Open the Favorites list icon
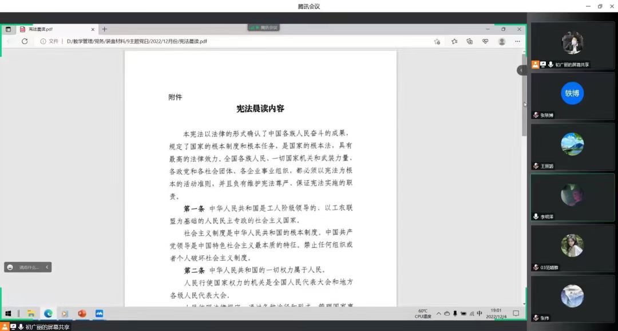The width and height of the screenshot is (618, 331). (x=454, y=41)
